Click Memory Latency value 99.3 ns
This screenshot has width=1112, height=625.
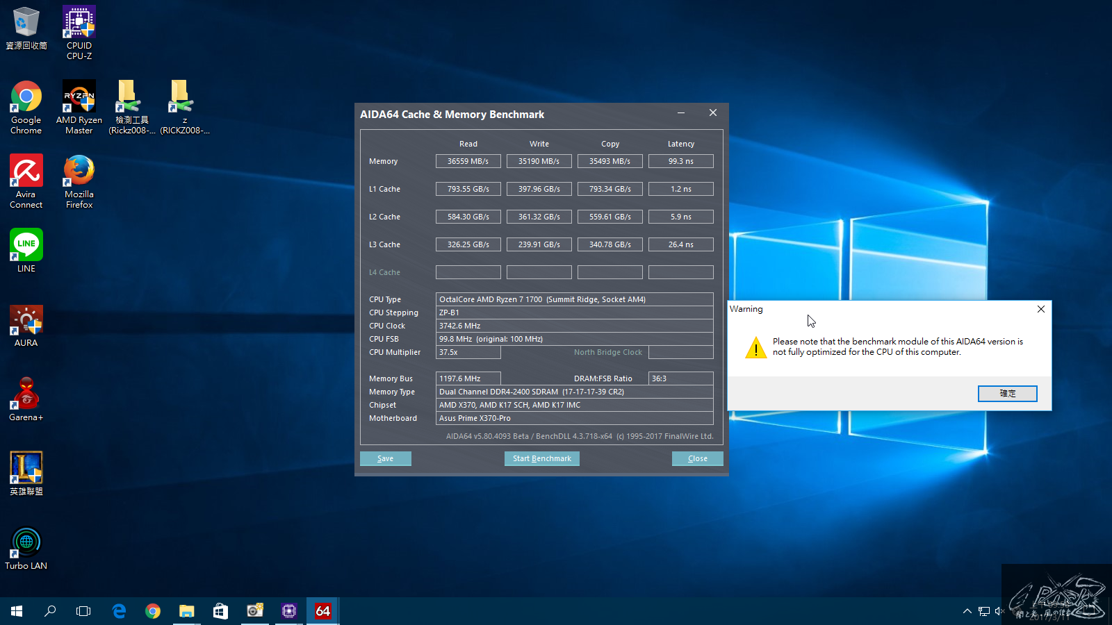(681, 161)
